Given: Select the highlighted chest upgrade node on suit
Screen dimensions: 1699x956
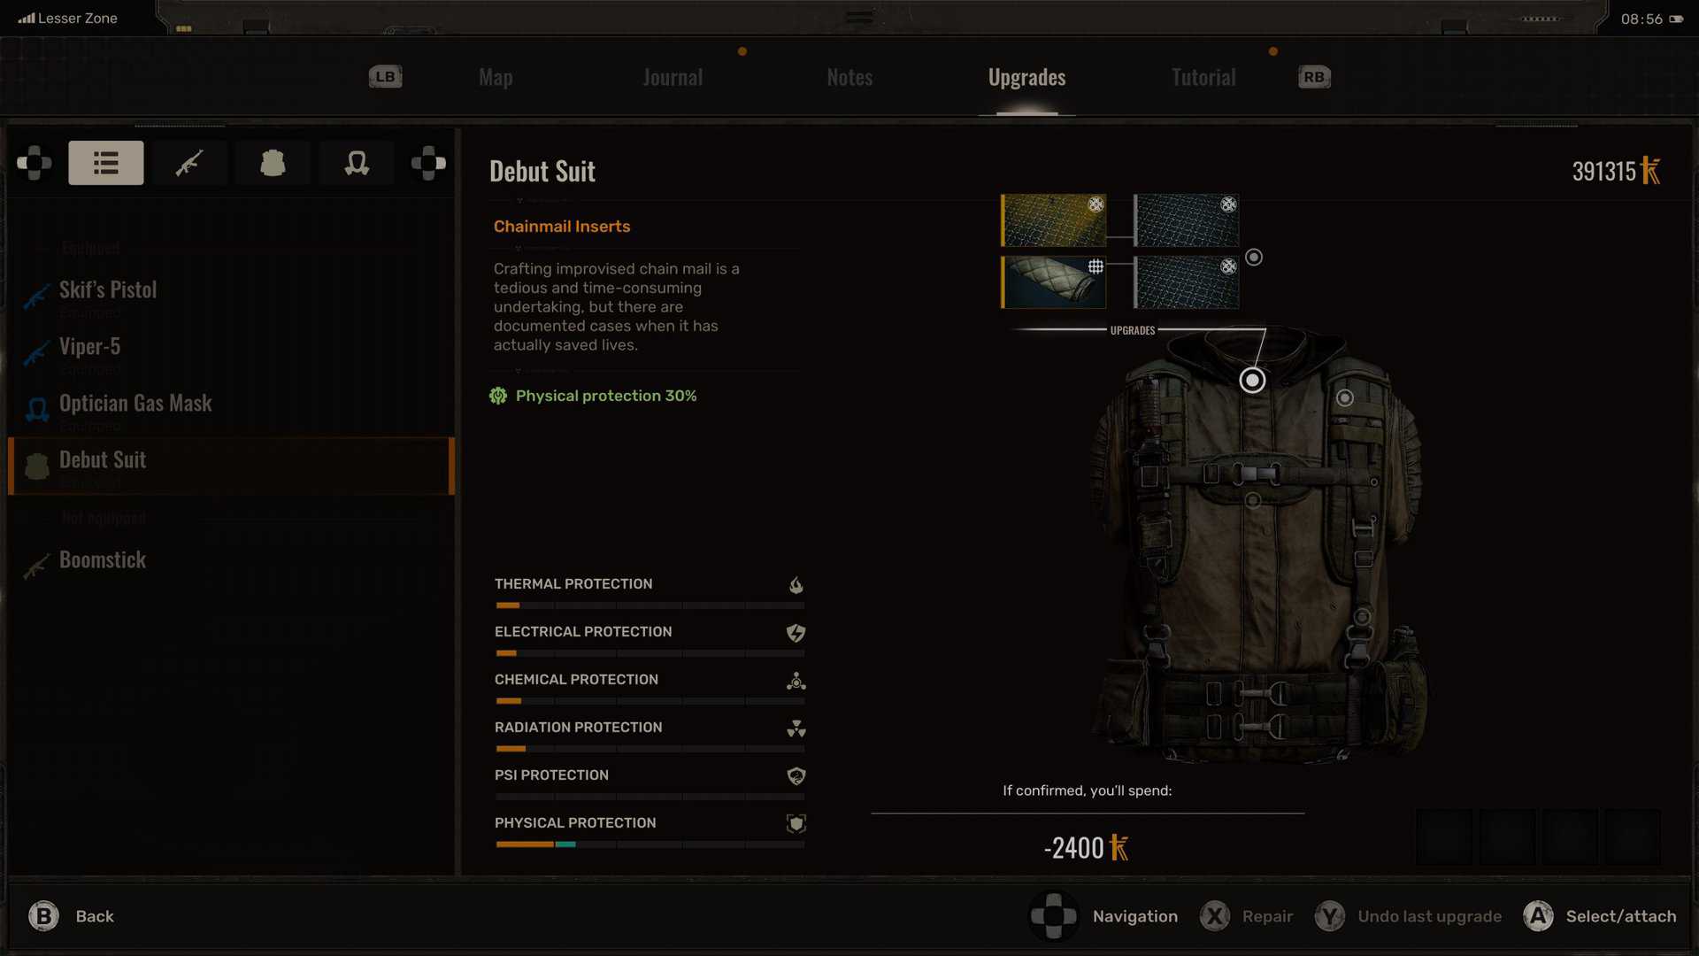Looking at the screenshot, I should 1252,381.
